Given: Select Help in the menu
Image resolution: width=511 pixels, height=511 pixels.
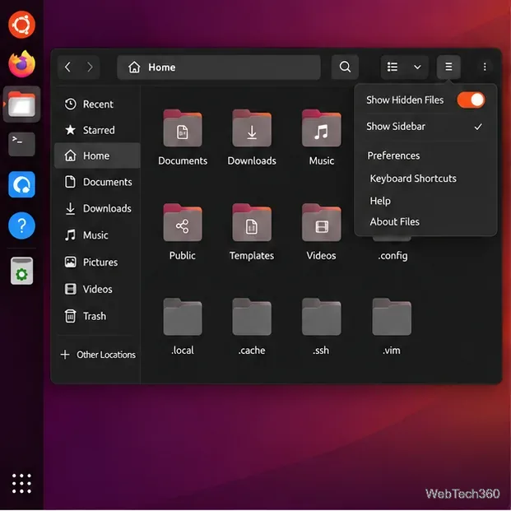Looking at the screenshot, I should (380, 201).
